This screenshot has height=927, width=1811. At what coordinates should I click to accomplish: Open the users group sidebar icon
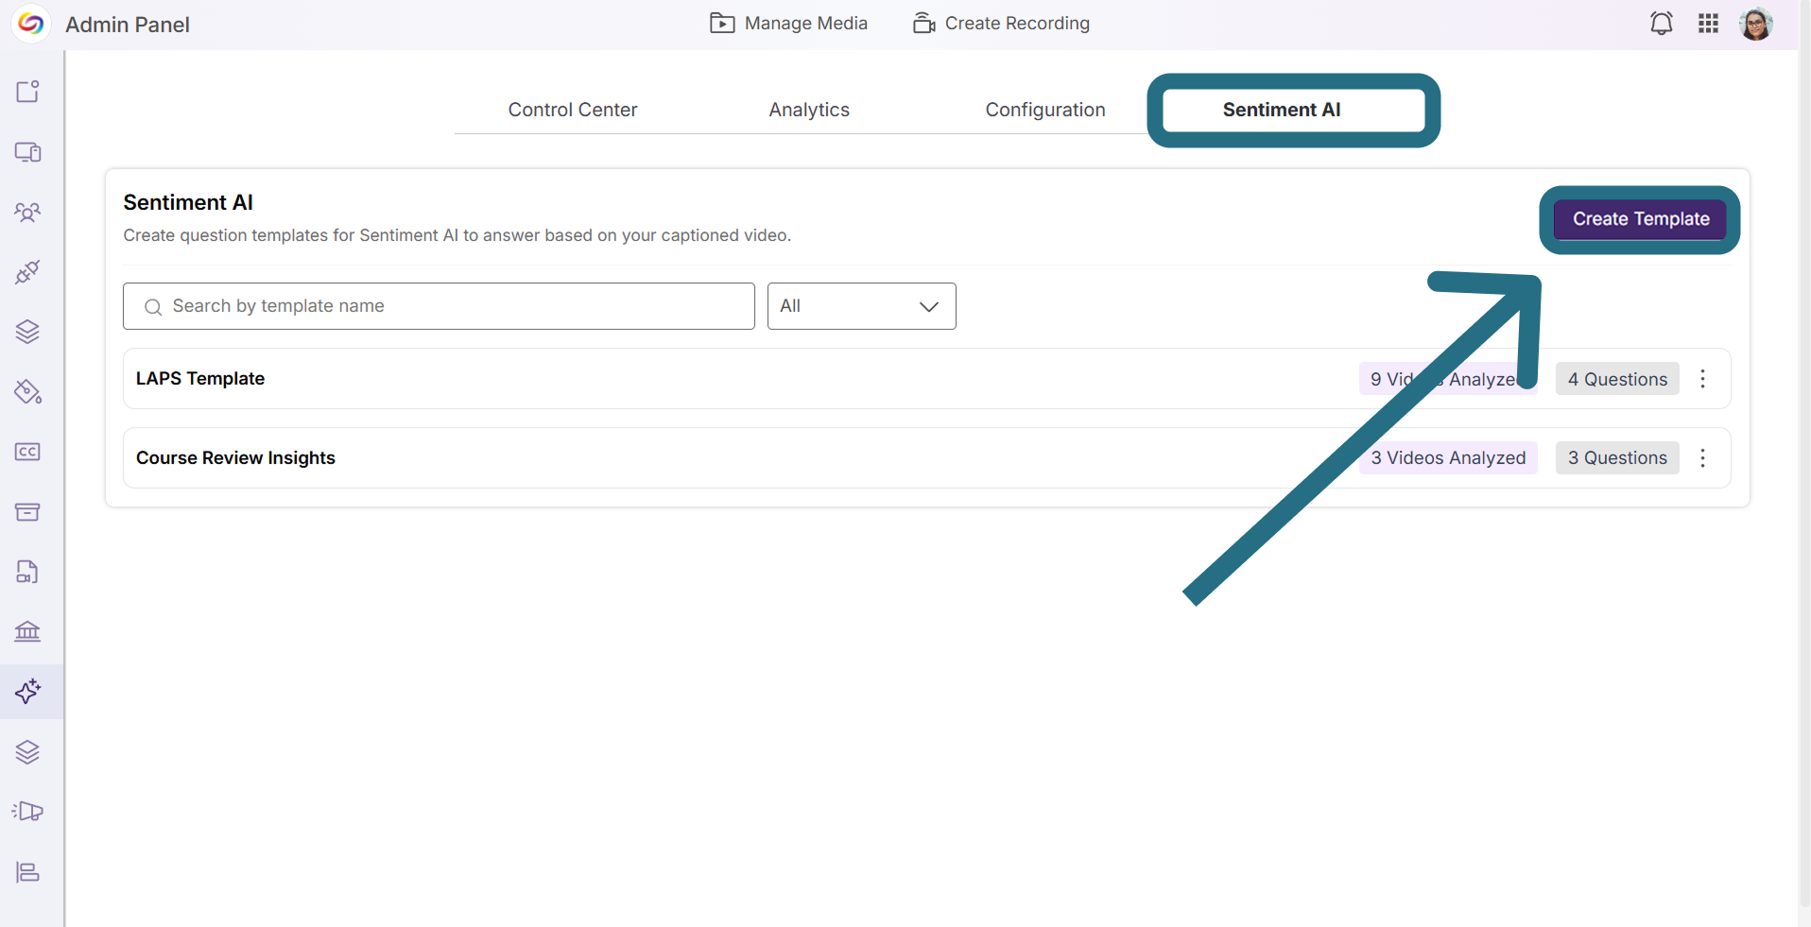(28, 212)
